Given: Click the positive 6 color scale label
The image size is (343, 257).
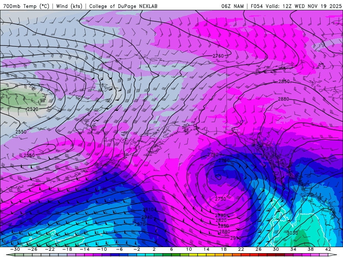Looking at the screenshot, I should (x=171, y=249).
